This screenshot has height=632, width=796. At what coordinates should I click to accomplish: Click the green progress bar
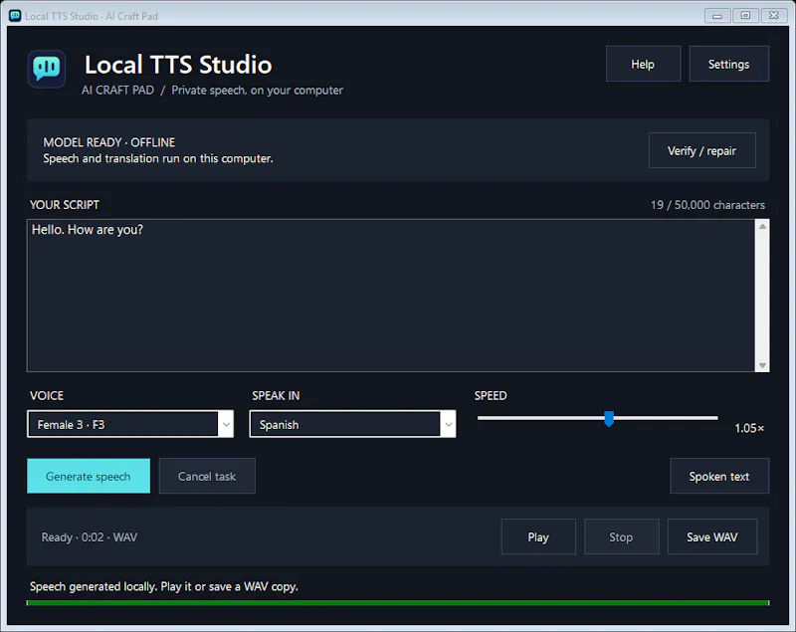(x=398, y=603)
